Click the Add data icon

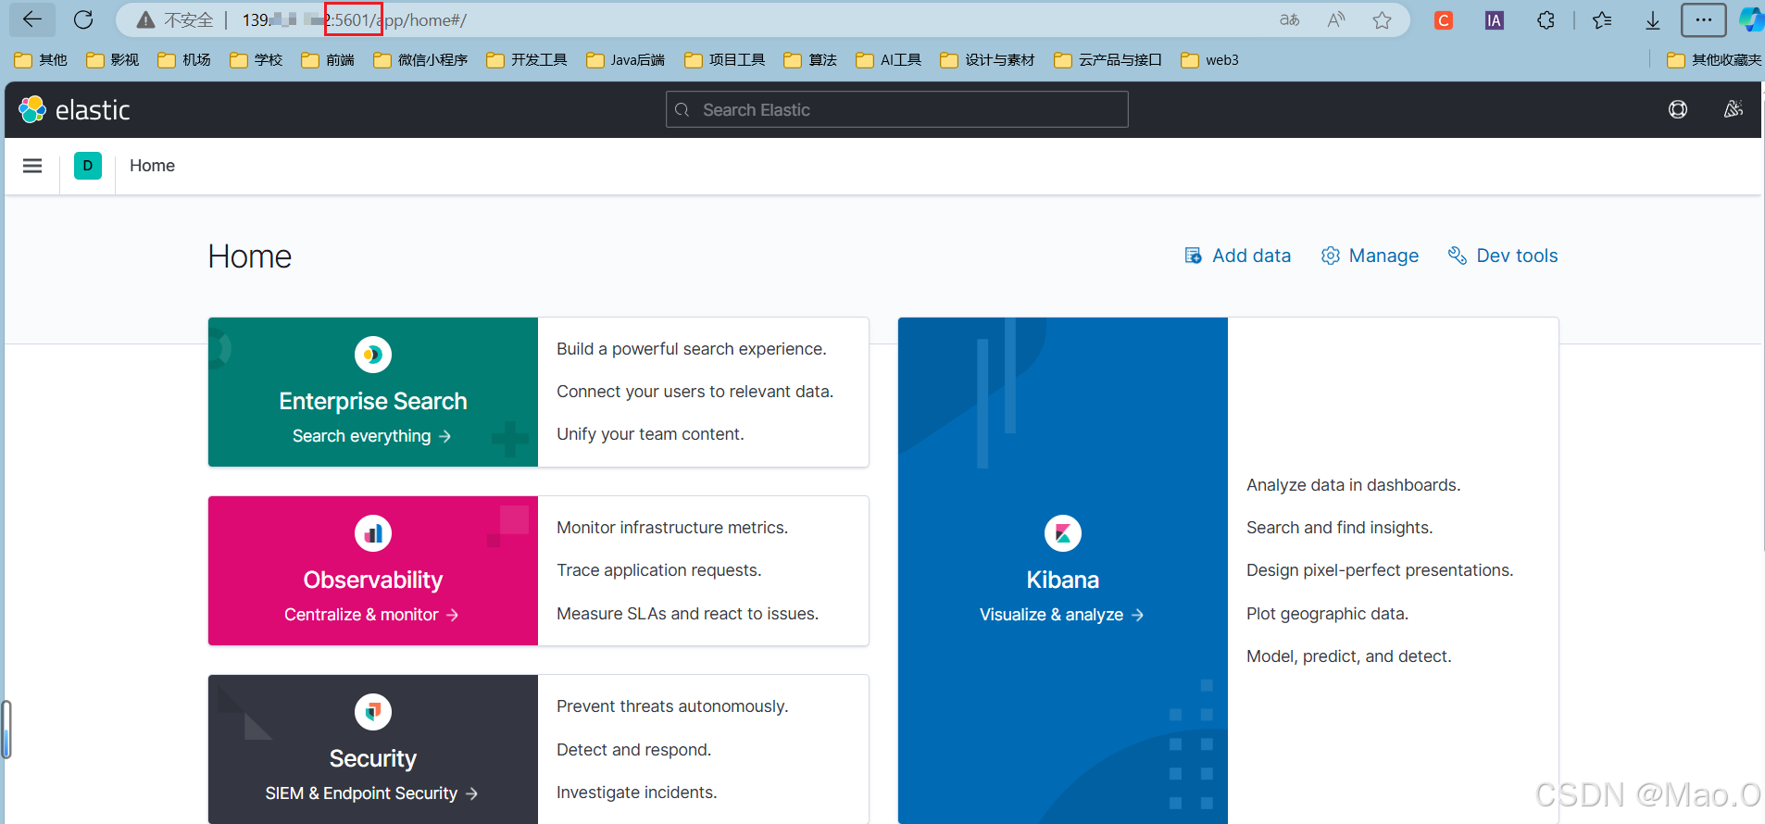tap(1193, 256)
